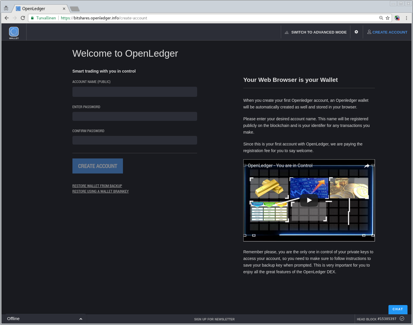Click the Offline status label
The width and height of the screenshot is (413, 325).
click(13, 319)
